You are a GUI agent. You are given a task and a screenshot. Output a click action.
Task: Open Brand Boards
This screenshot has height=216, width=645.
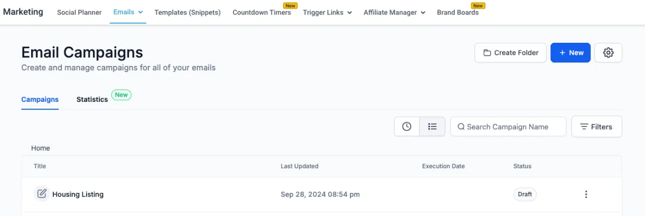(x=457, y=12)
